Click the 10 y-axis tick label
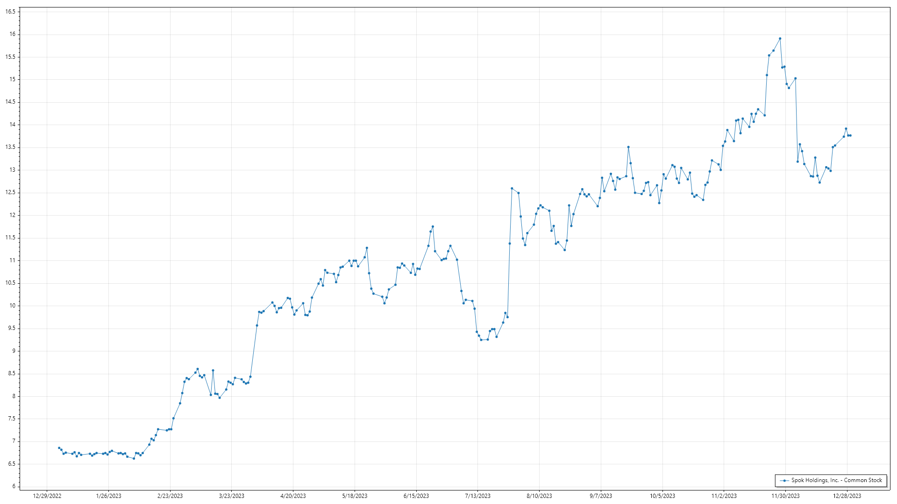The image size is (897, 504). tap(12, 306)
